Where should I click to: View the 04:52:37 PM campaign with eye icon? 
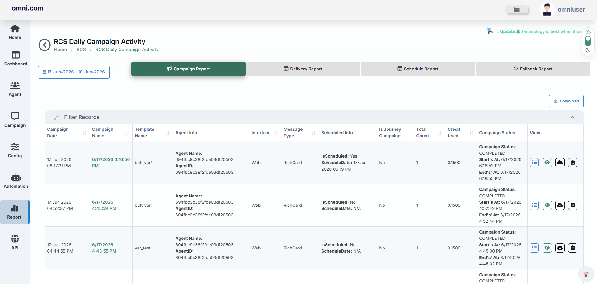pyautogui.click(x=547, y=205)
